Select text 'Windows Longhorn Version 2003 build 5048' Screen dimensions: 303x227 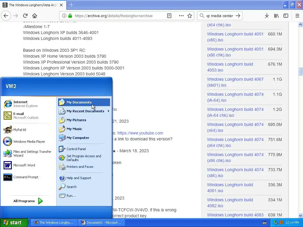pyautogui.click(x=64, y=74)
